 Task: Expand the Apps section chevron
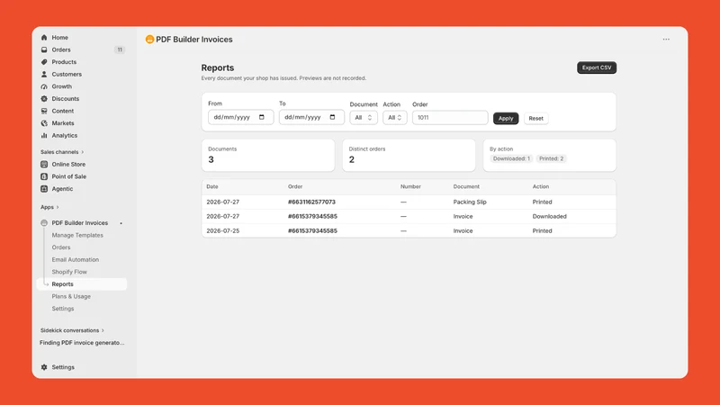(x=58, y=207)
